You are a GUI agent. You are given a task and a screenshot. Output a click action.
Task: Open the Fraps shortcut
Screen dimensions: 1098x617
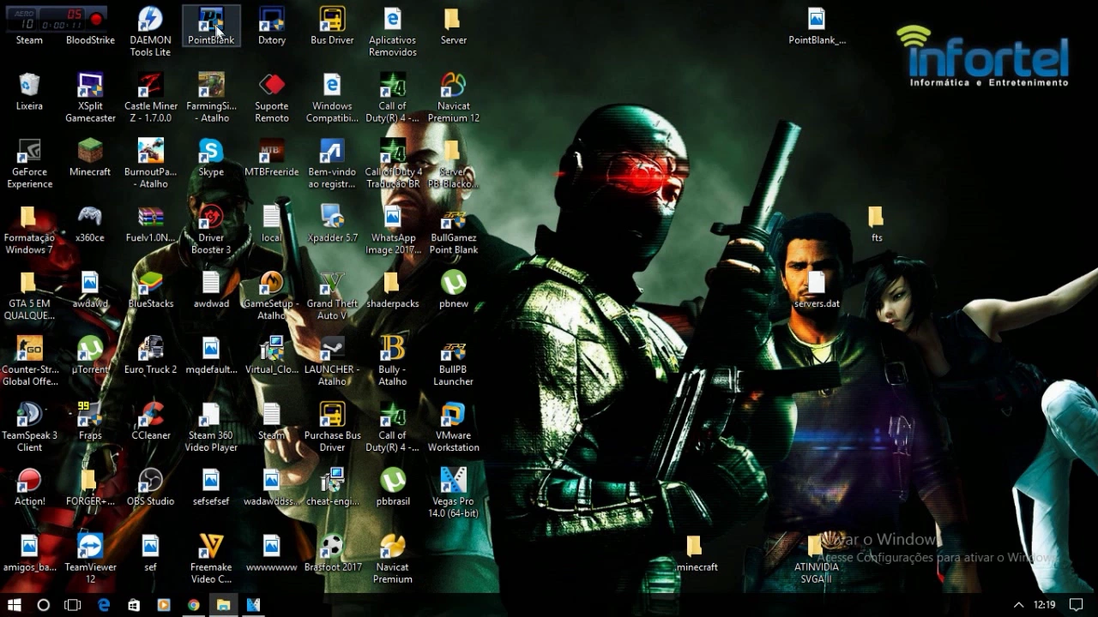coord(90,422)
